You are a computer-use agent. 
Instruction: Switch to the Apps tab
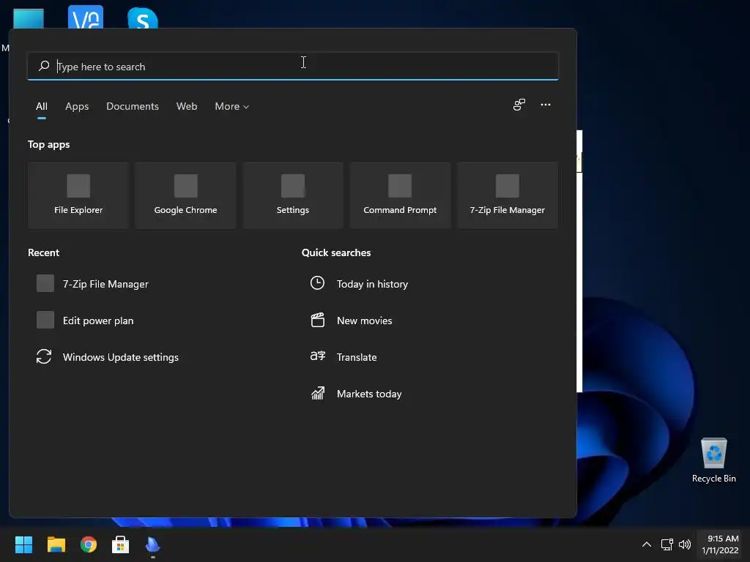tap(77, 106)
